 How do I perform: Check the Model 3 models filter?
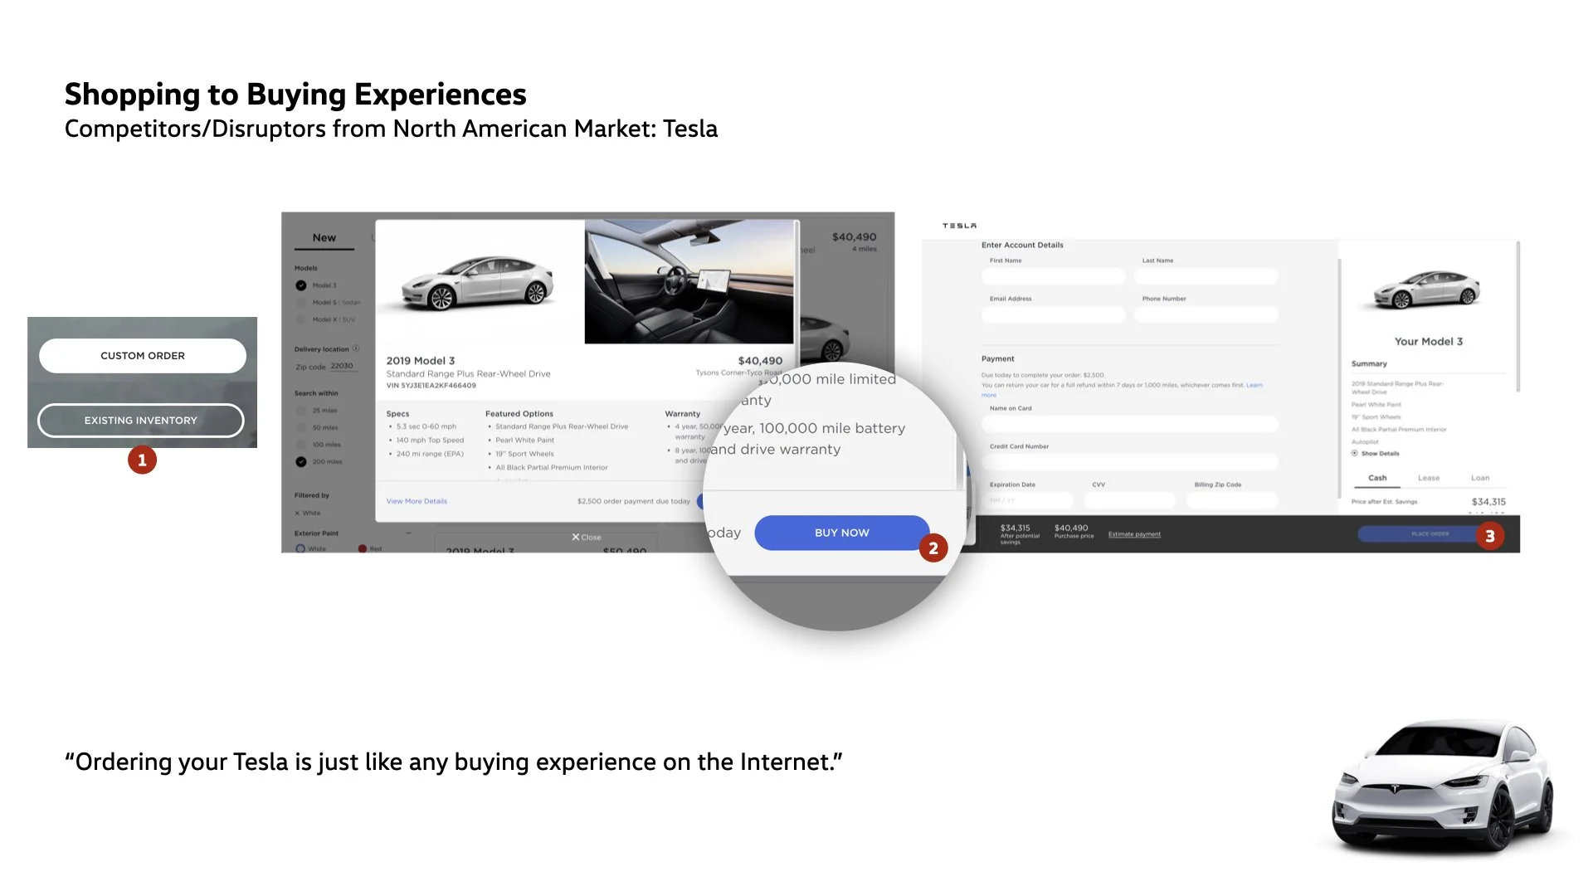click(301, 285)
